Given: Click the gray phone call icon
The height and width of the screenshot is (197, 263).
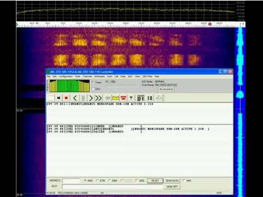Looking at the screenshot, I should click(x=108, y=98).
